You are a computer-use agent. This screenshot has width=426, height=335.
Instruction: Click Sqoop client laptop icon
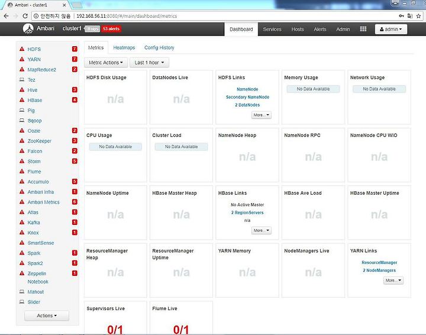22,120
